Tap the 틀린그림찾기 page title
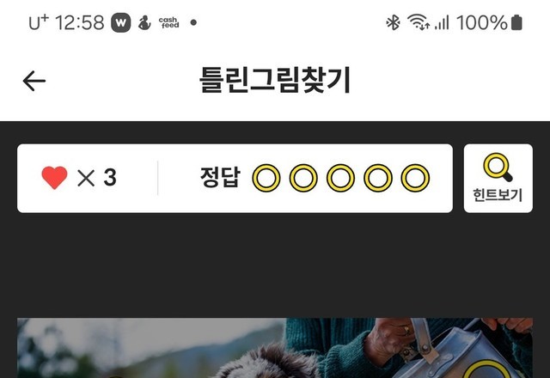 point(275,80)
